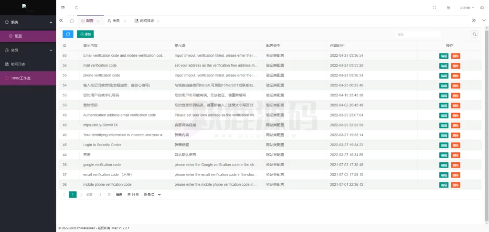This screenshot has width=489, height=232.
Task: Delete row ID 46
Action: coord(456,136)
